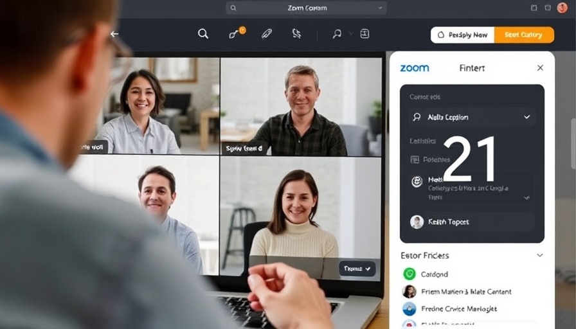Click the second window icon beside the top-right avatar
The height and width of the screenshot is (329, 576).
[x=548, y=8]
